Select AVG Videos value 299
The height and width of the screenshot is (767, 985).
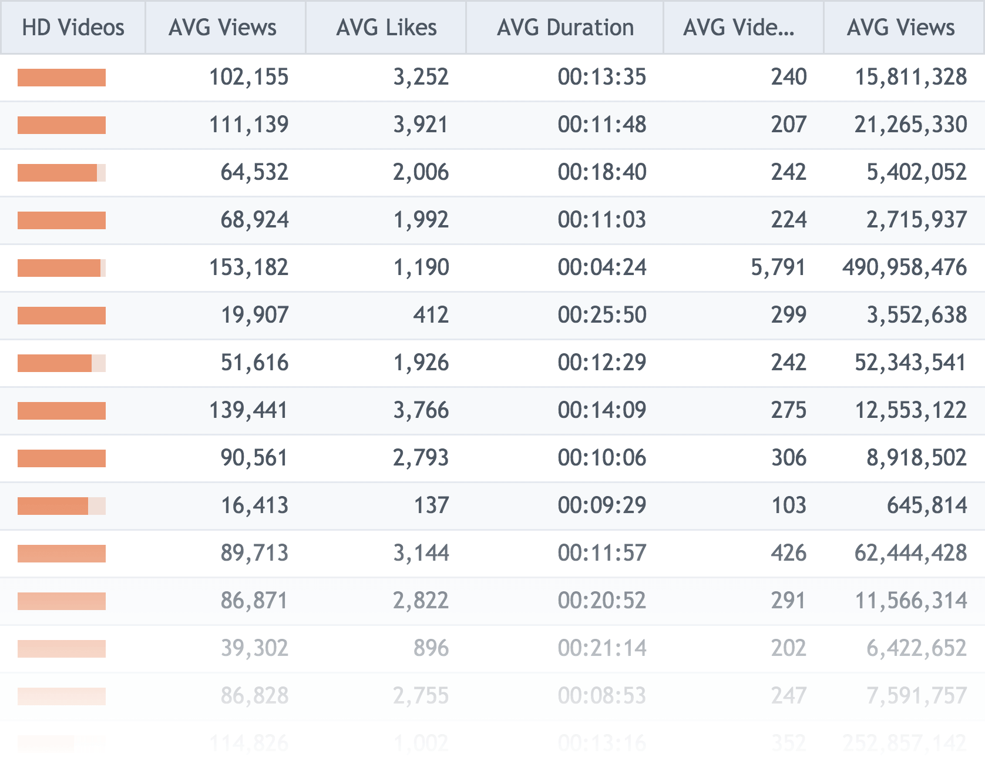pyautogui.click(x=789, y=315)
